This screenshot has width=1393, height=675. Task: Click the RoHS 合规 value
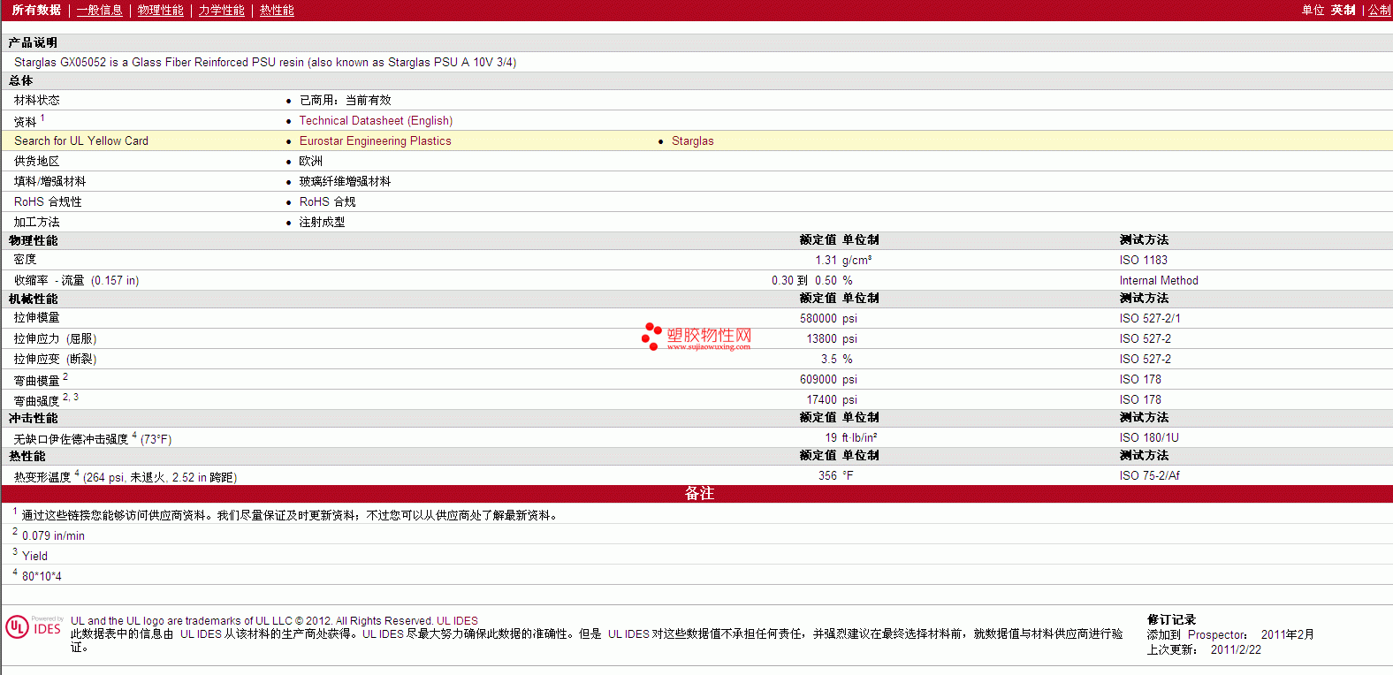pos(327,202)
